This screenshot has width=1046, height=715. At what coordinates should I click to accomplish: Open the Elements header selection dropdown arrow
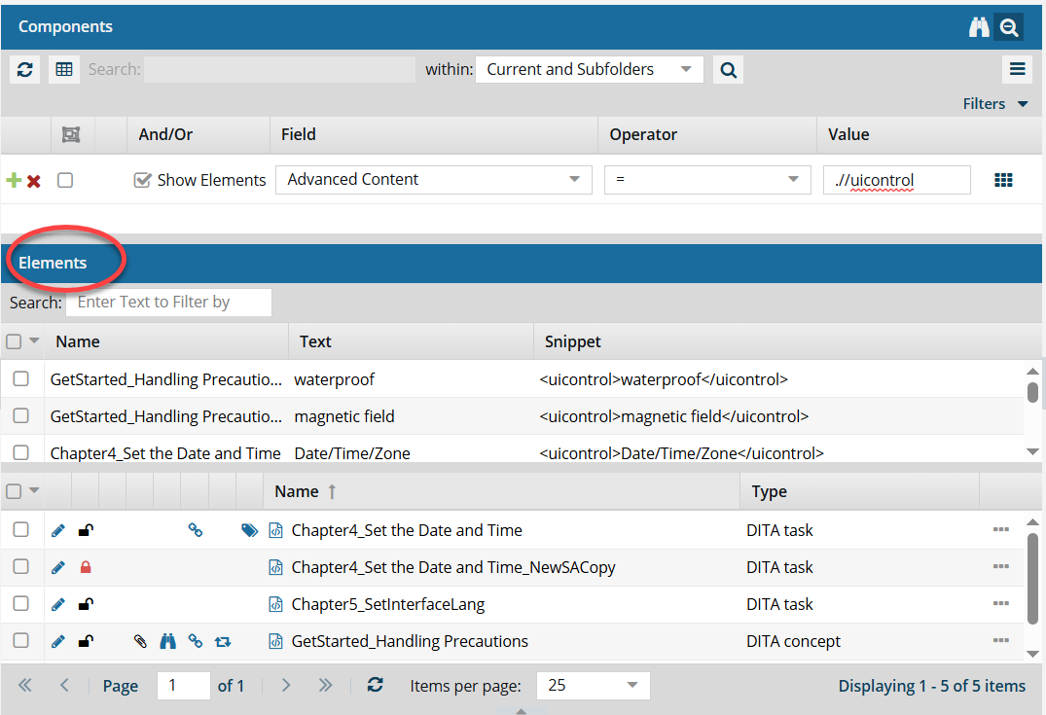(x=34, y=340)
